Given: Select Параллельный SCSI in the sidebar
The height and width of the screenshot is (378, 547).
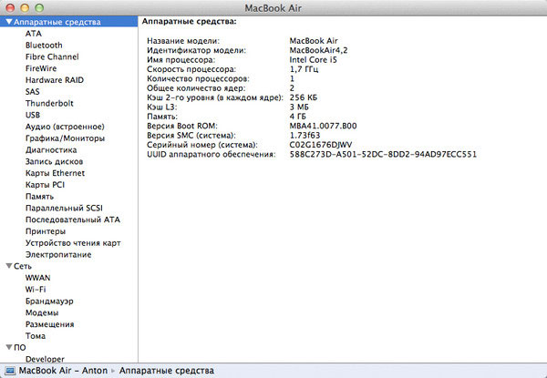Looking at the screenshot, I should (x=64, y=208).
